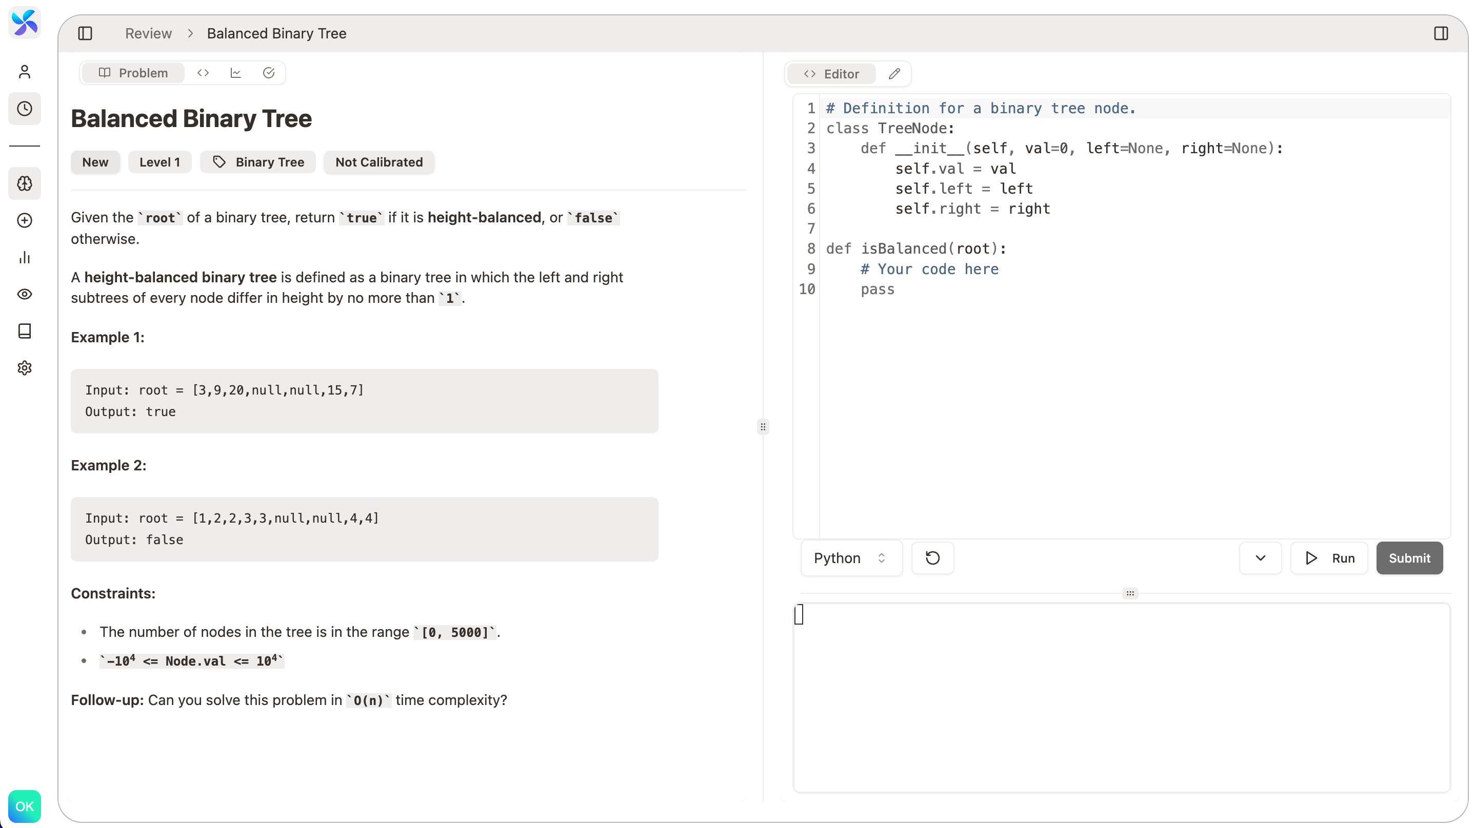The height and width of the screenshot is (828, 1474).
Task: Click the editor-console horizontal splitter handle
Action: coord(1129,593)
